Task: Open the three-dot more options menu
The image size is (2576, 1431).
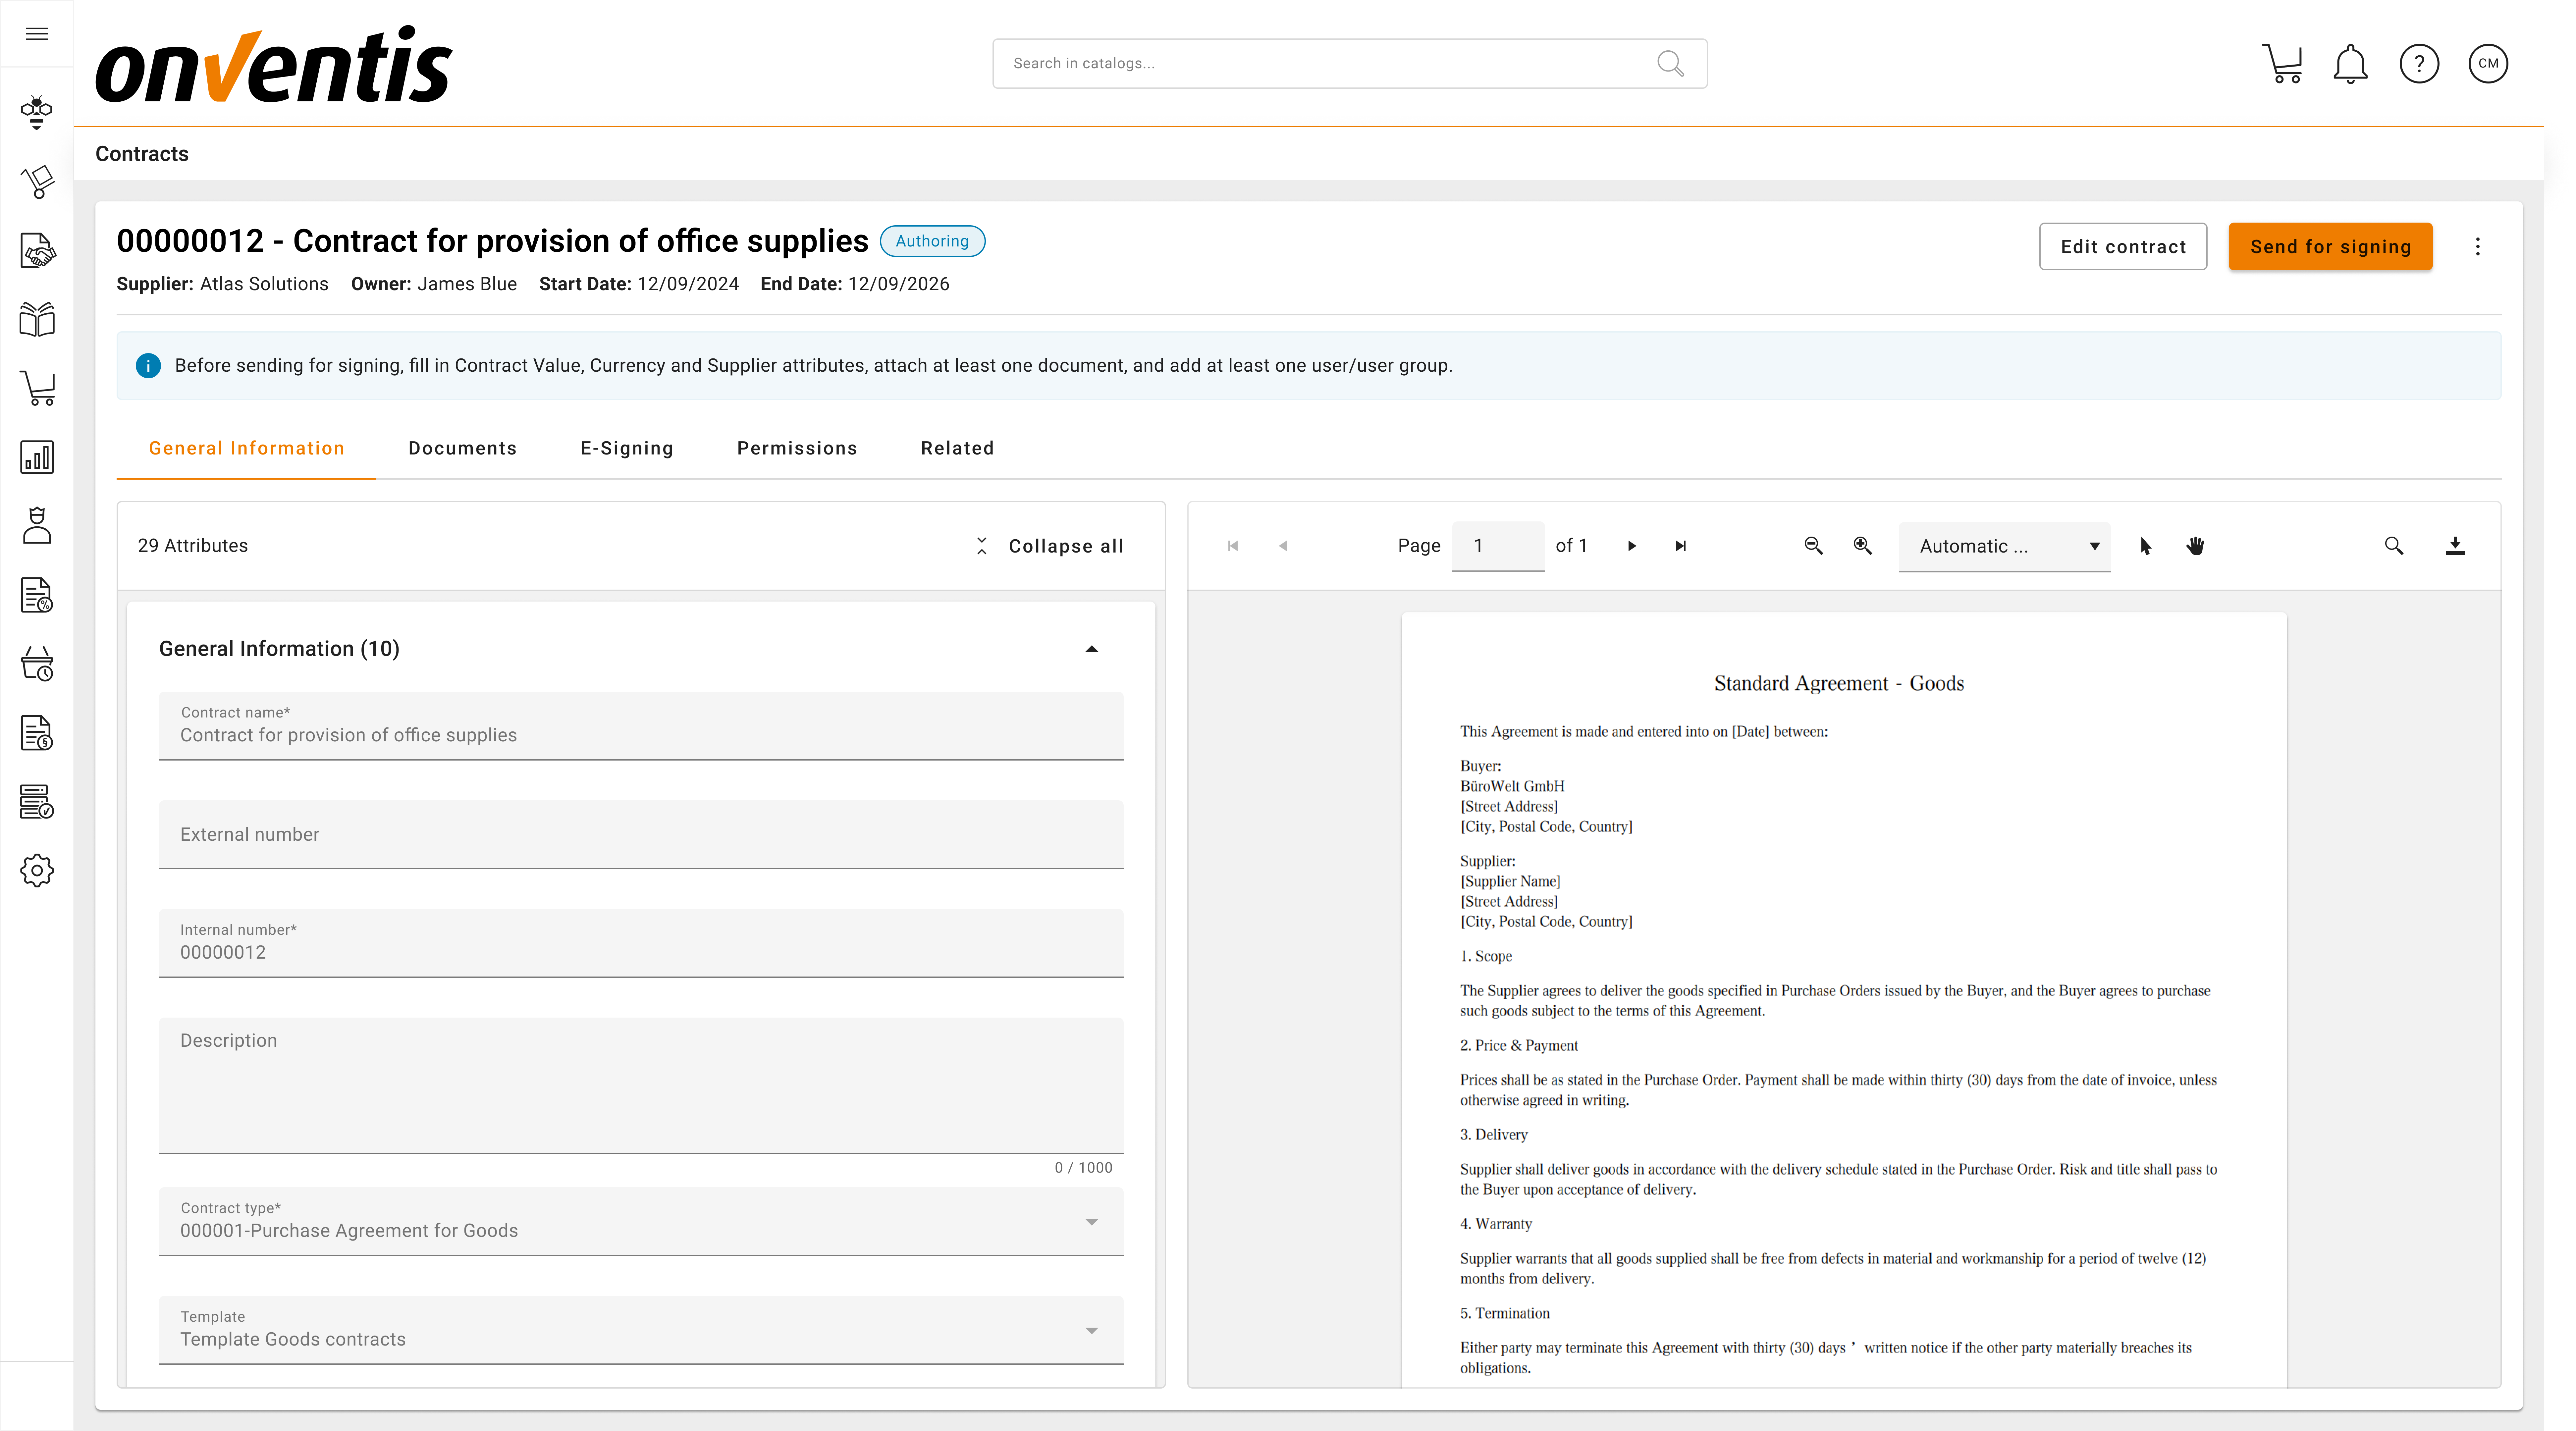Action: [2478, 247]
